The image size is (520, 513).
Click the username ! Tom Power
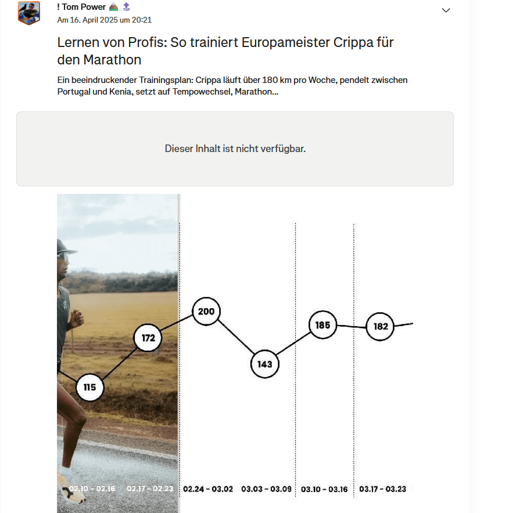pyautogui.click(x=82, y=7)
